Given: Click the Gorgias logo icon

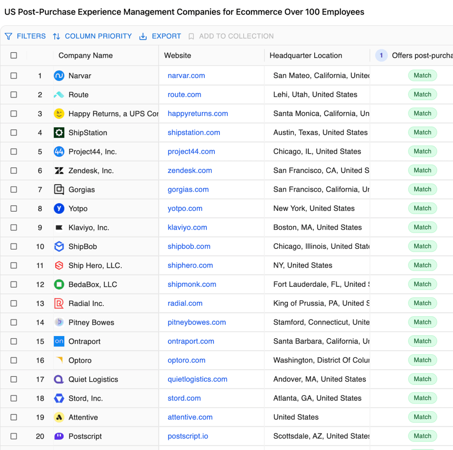Looking at the screenshot, I should click(59, 190).
